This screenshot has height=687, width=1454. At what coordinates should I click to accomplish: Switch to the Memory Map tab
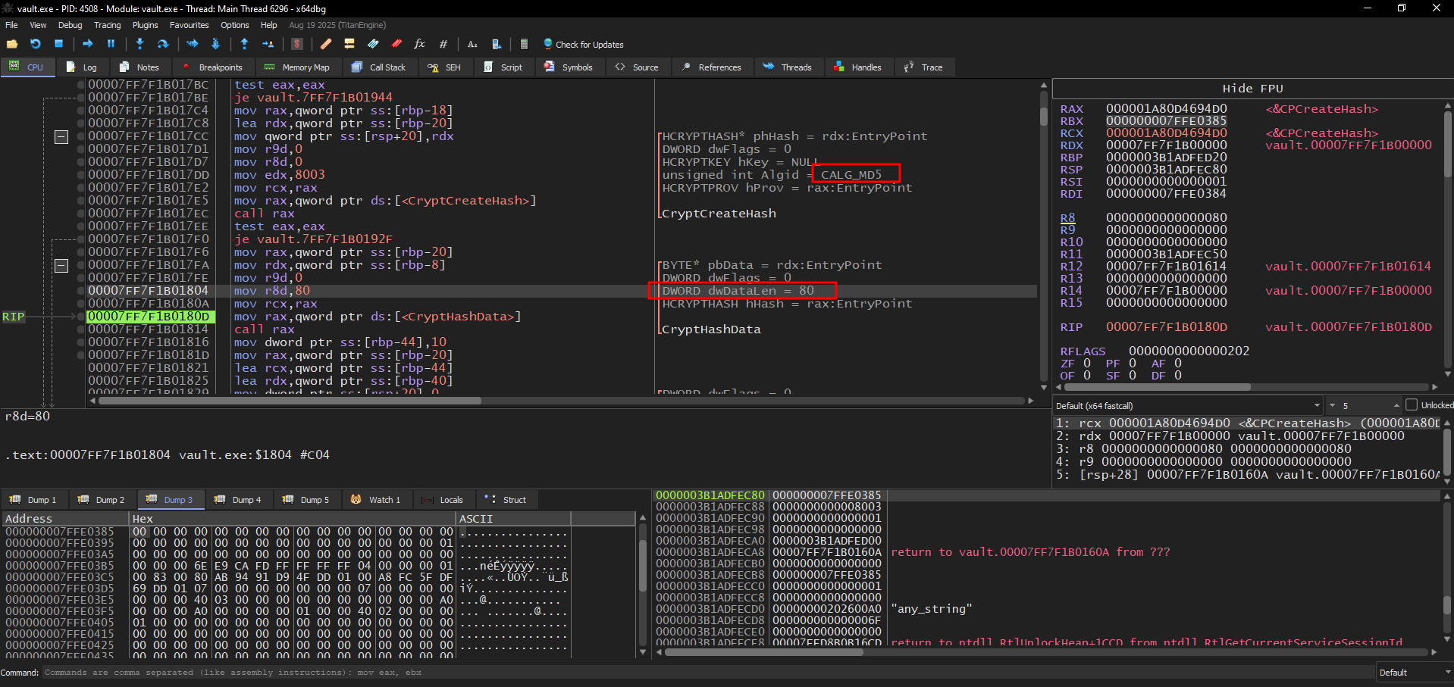click(x=296, y=67)
